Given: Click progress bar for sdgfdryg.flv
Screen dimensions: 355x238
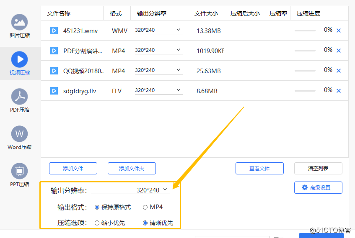Looking at the screenshot, I should click(x=305, y=91).
